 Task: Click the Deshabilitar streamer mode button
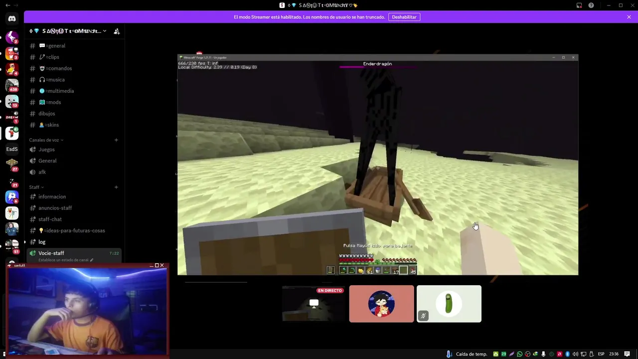tap(404, 17)
